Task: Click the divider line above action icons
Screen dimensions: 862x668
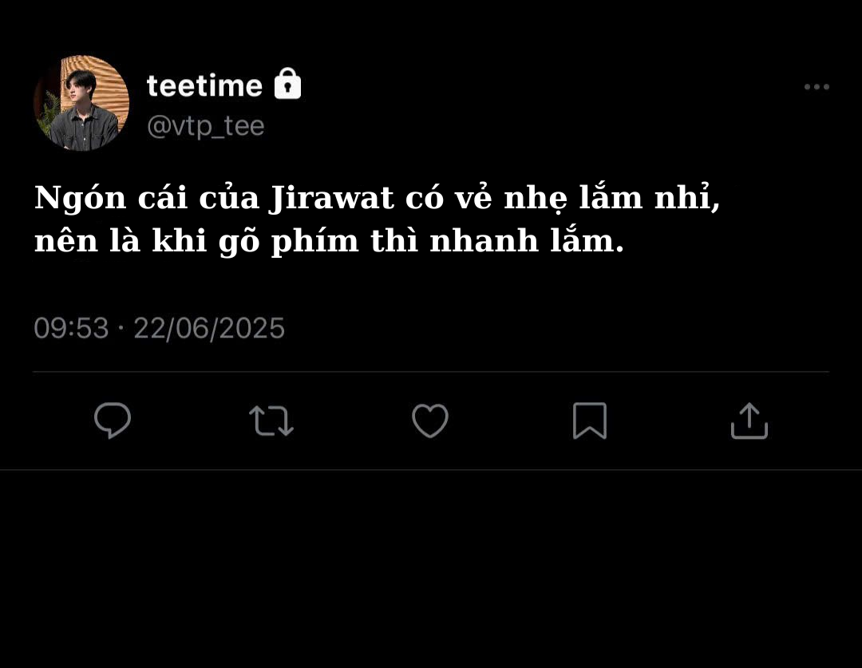Action: [431, 372]
